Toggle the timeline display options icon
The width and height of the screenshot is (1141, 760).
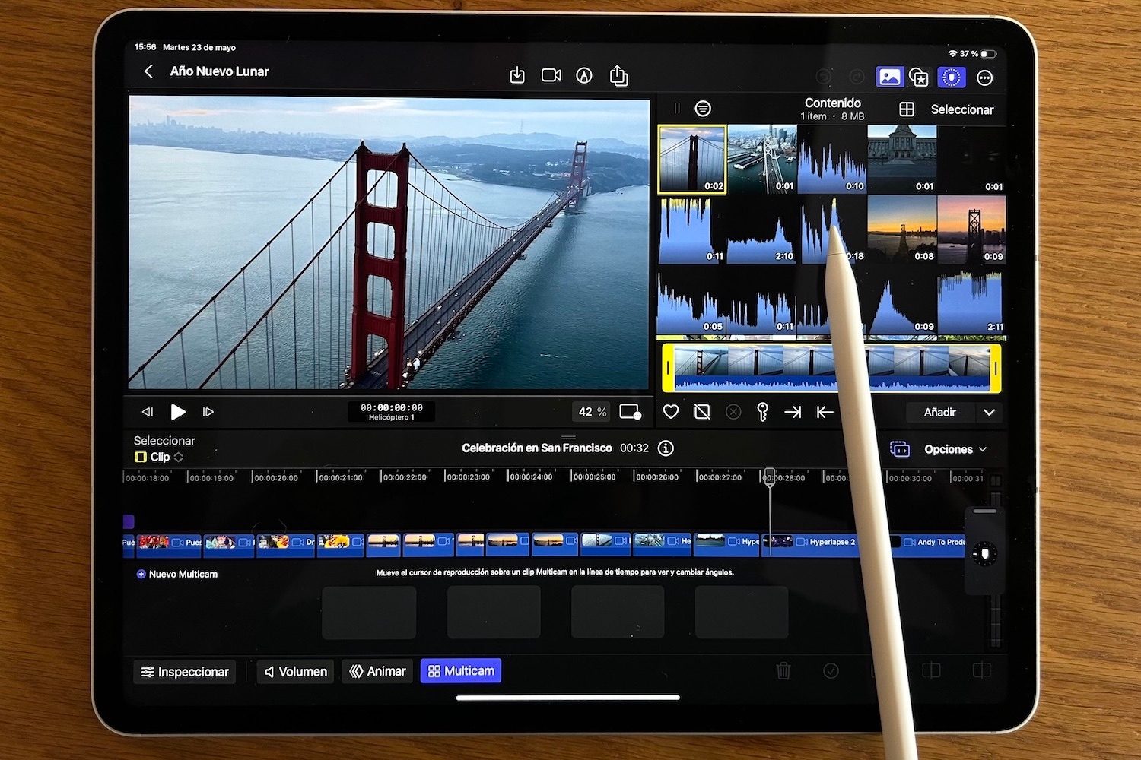coord(900,449)
